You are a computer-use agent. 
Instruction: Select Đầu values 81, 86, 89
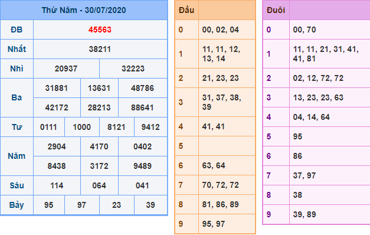coord(220,204)
